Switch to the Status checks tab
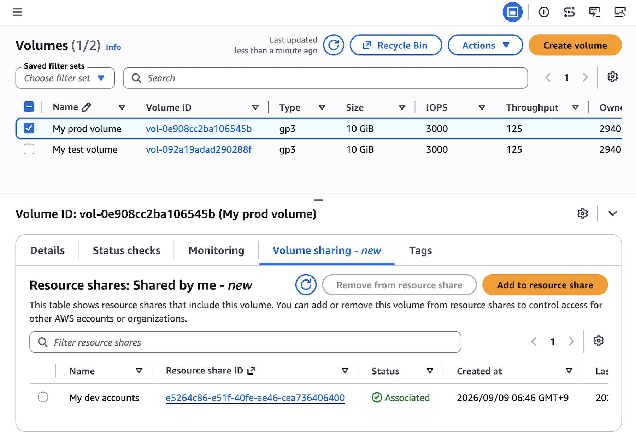Screen dimensions: 636x442 pyautogui.click(x=126, y=251)
